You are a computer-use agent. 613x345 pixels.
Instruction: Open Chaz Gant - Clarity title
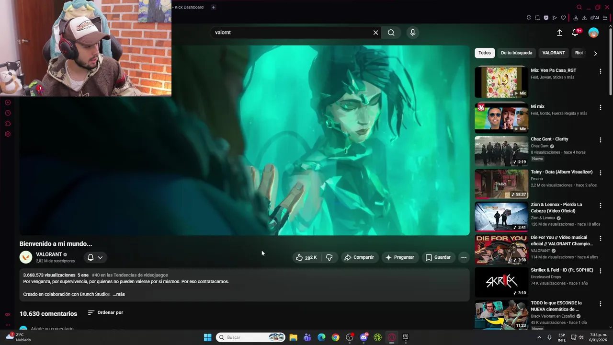(x=549, y=139)
